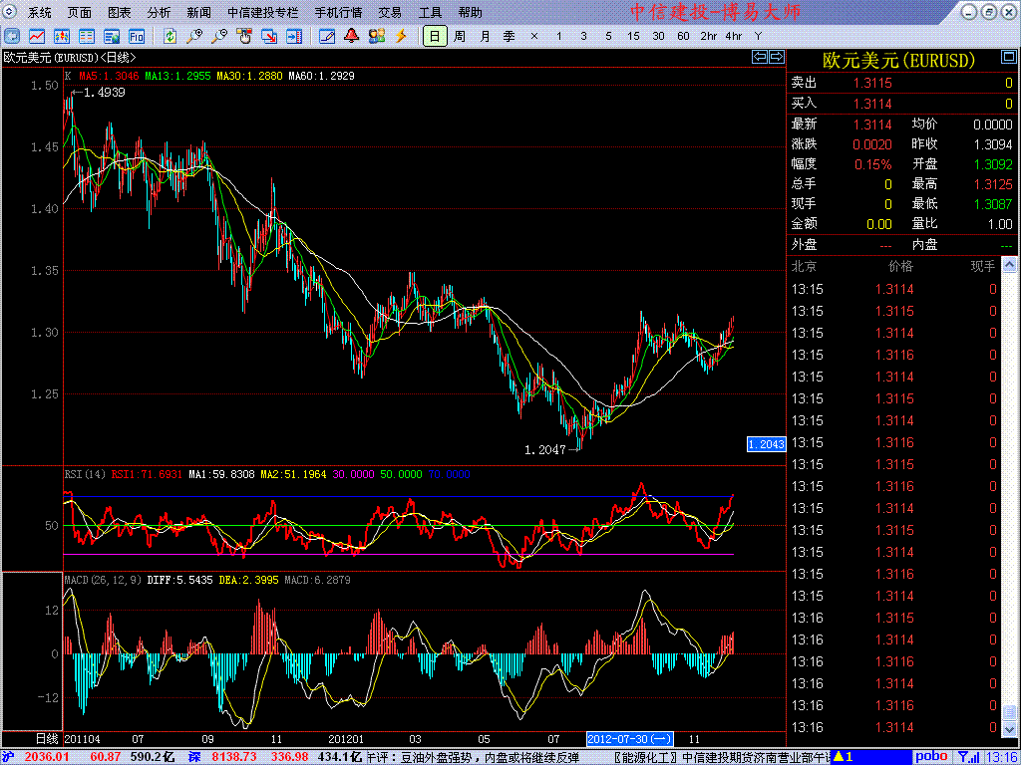Select the 2hr period

click(x=709, y=36)
